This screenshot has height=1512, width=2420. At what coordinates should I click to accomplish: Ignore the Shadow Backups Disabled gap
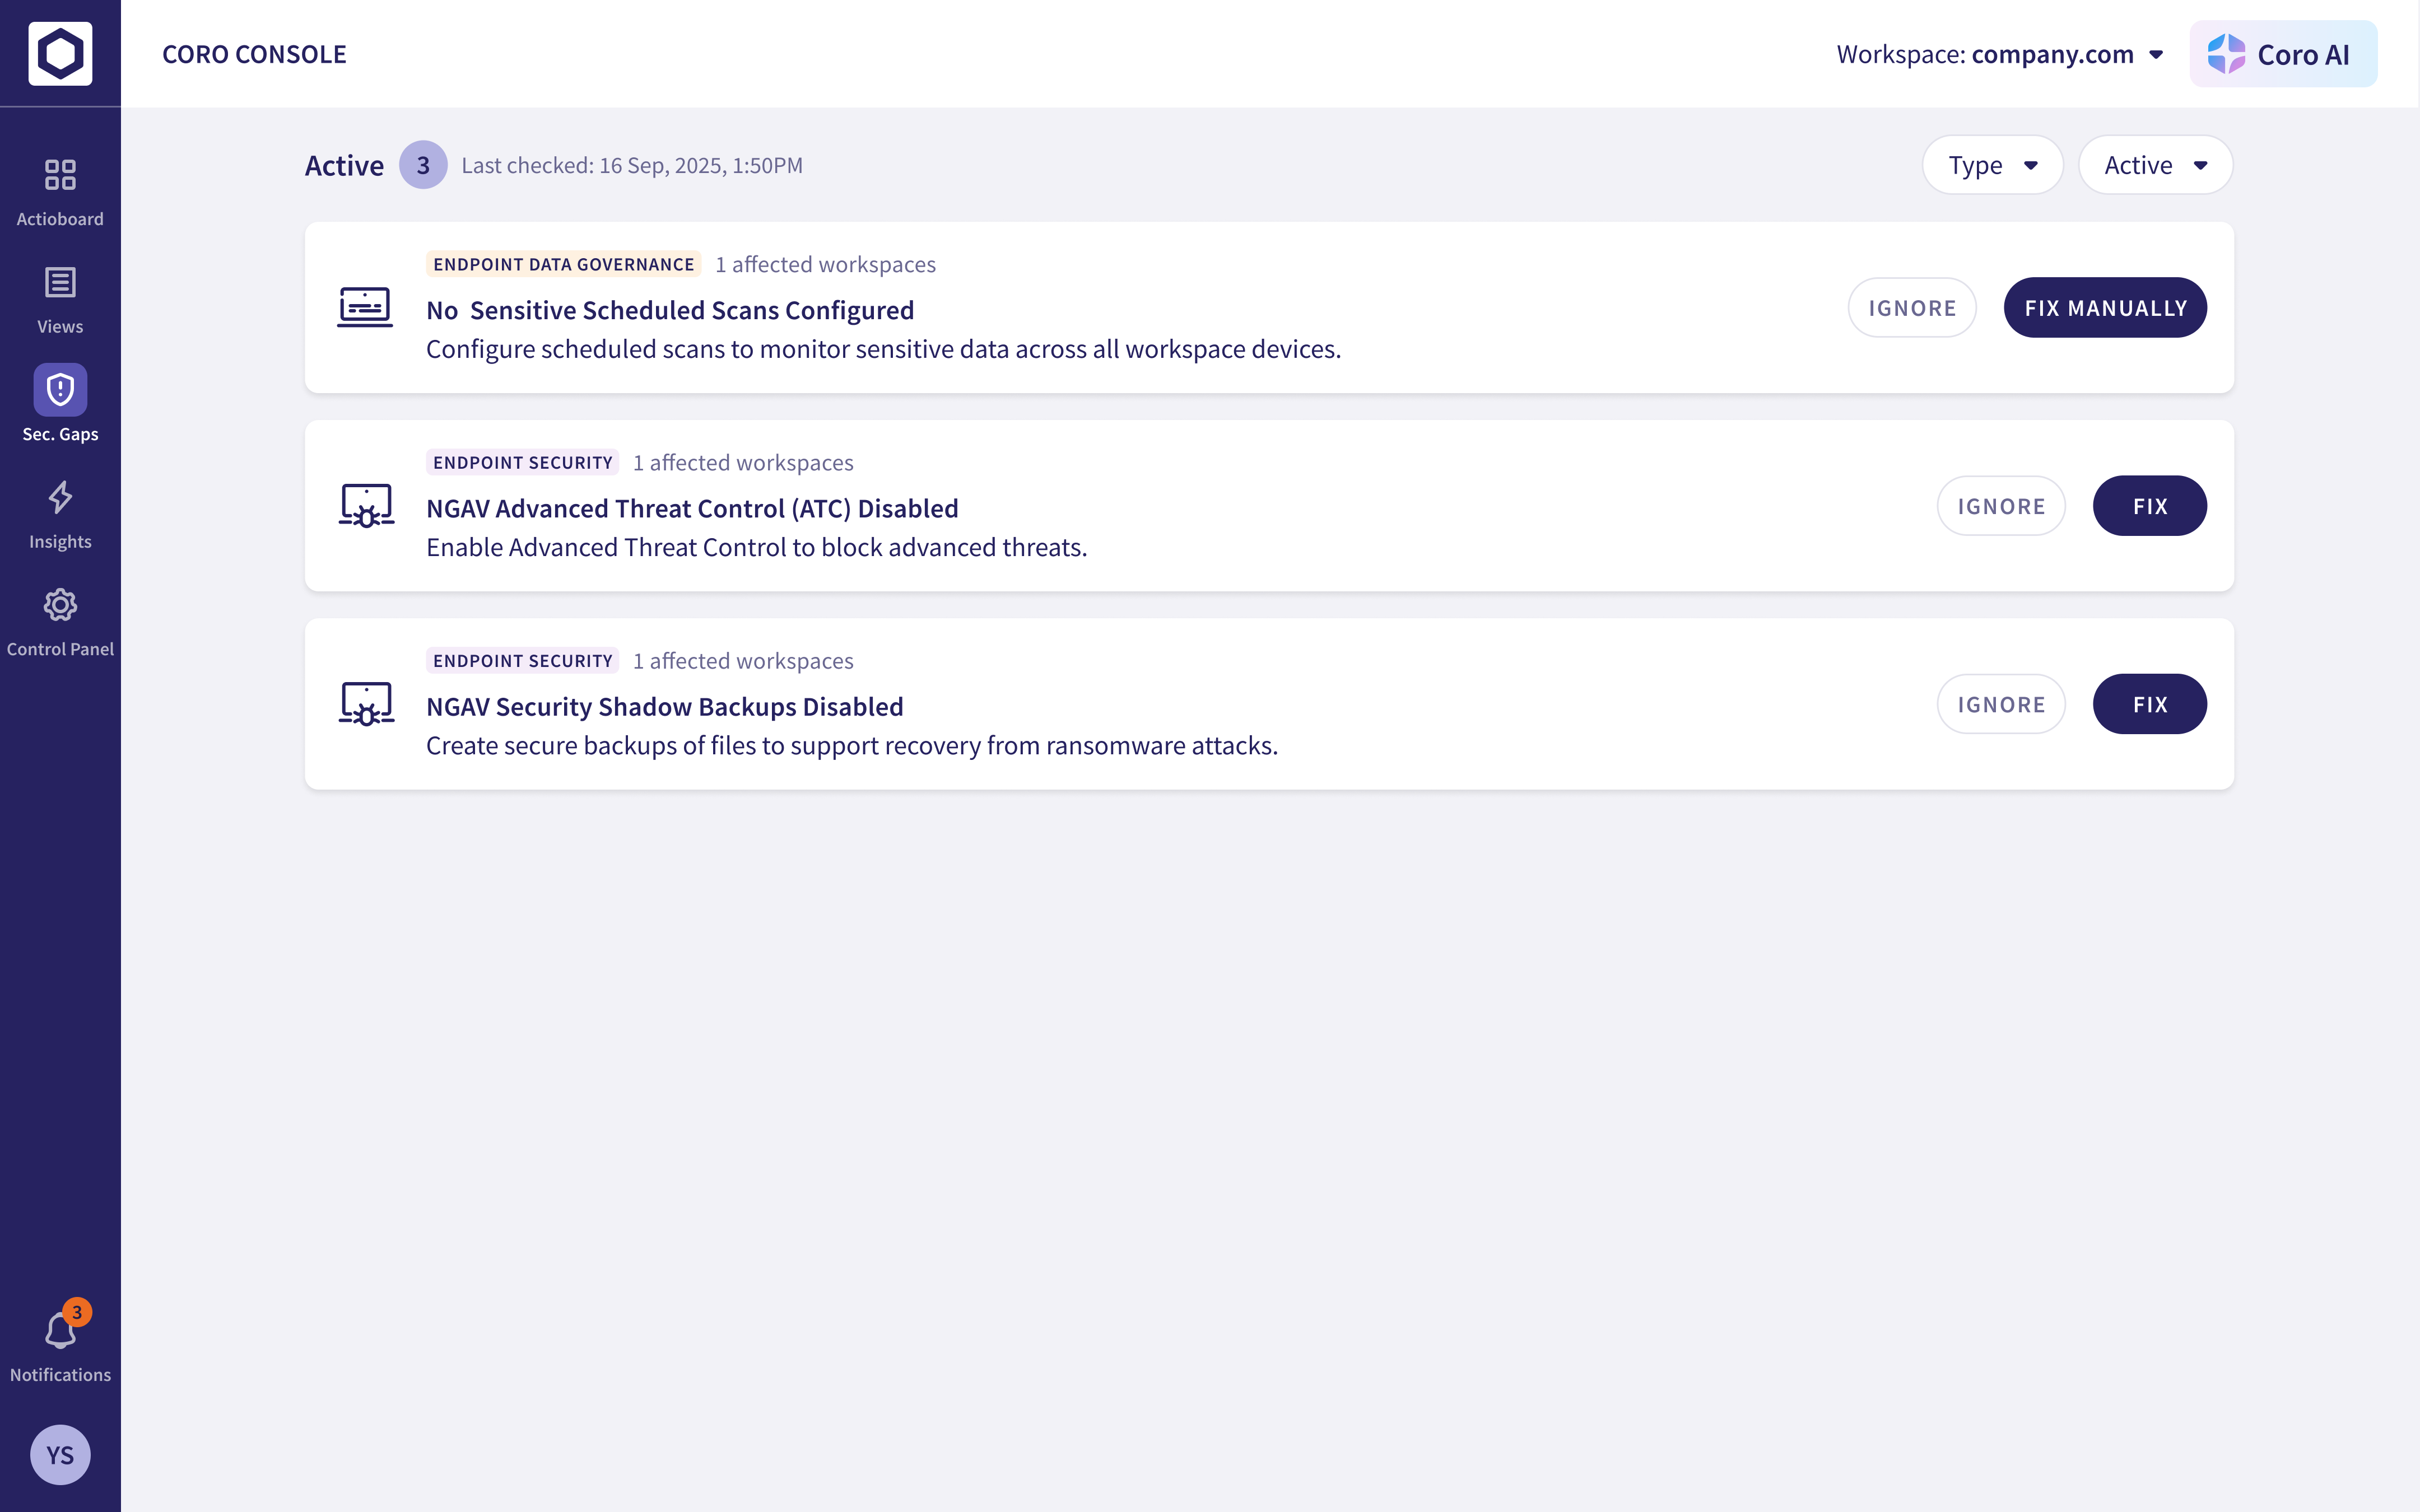[x=2000, y=704]
